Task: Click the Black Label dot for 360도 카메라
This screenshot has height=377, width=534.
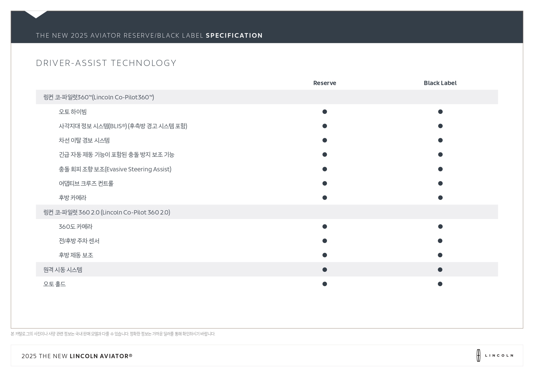Action: pyautogui.click(x=440, y=227)
